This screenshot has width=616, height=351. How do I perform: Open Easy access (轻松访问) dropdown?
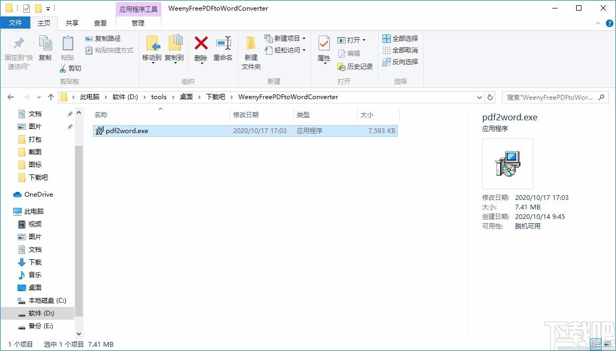pyautogui.click(x=285, y=50)
